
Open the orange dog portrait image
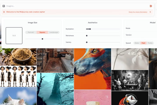(x=92, y=69)
